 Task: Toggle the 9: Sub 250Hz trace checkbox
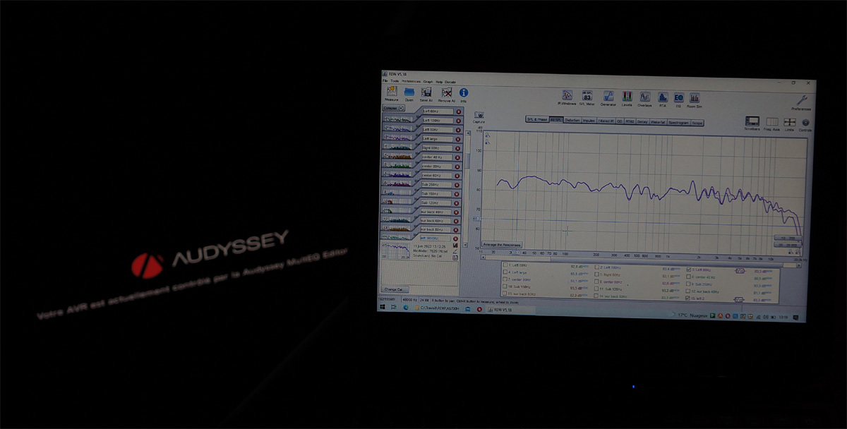[x=688, y=284]
